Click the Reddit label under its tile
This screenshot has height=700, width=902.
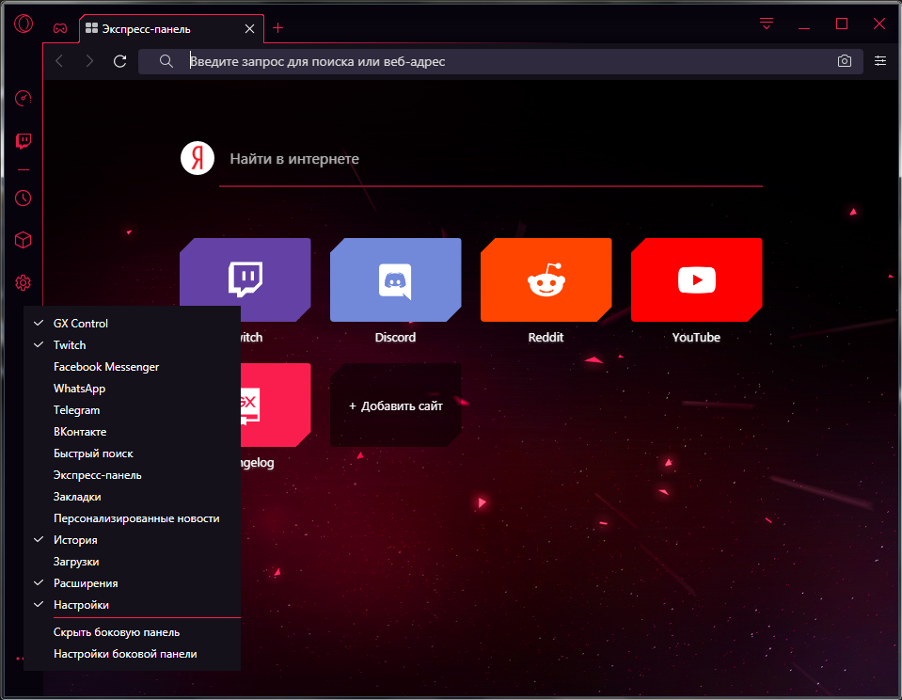[546, 338]
